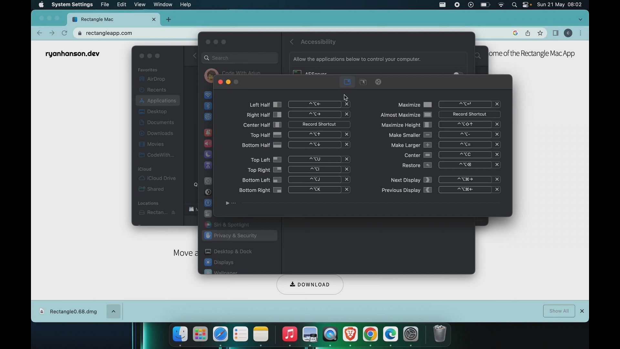Click the todo/checklist icon in the dock

(240, 334)
